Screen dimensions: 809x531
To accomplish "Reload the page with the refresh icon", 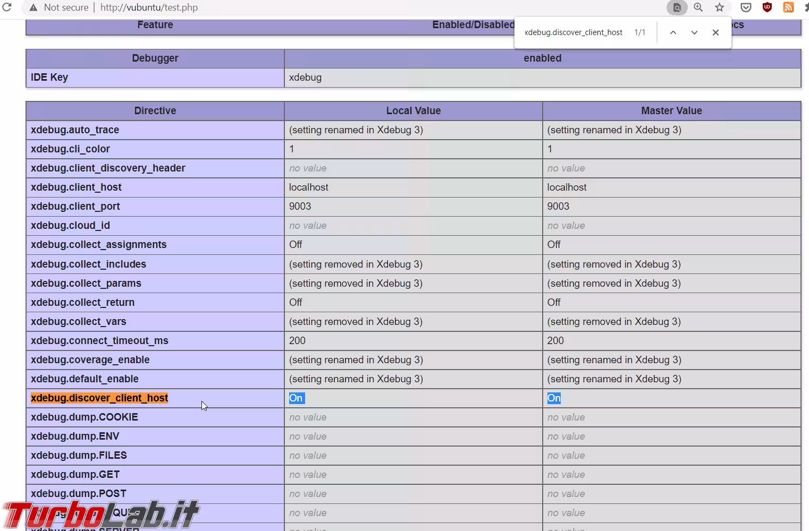I will pos(7,7).
